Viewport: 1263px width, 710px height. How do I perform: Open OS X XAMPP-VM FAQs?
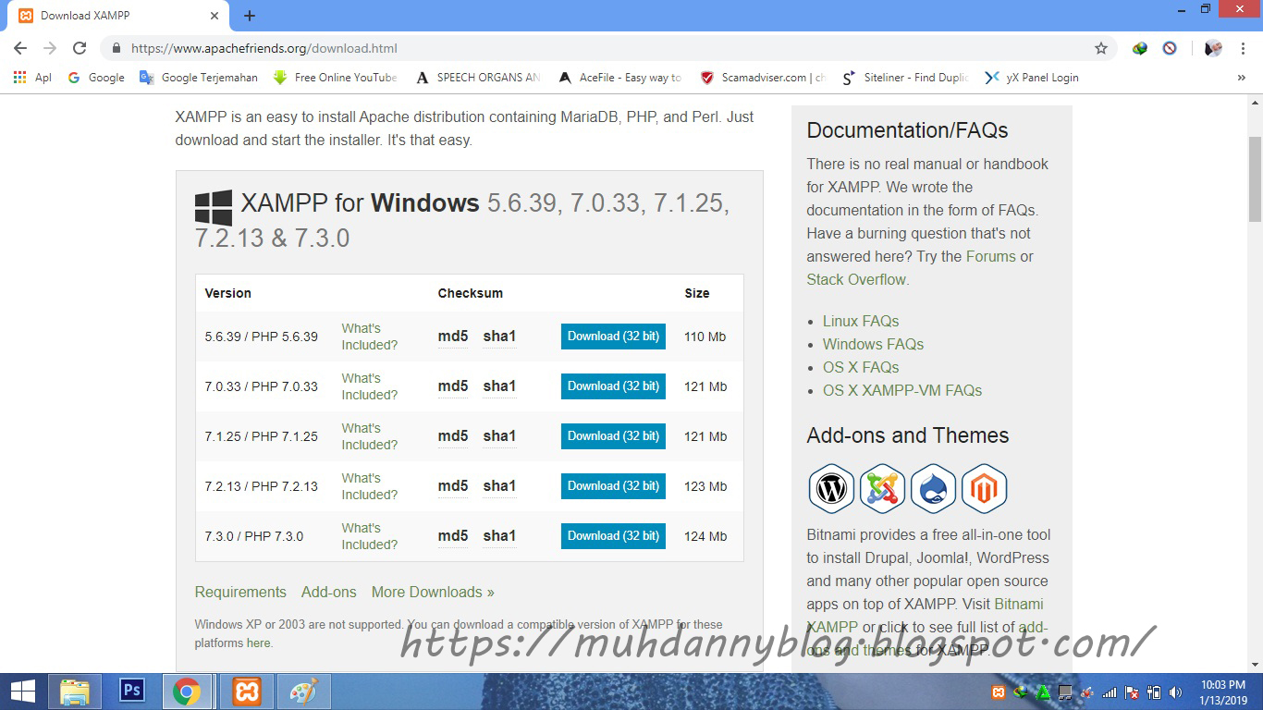(902, 390)
